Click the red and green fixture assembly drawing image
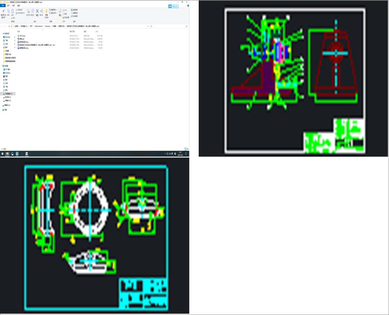The image size is (389, 315). point(293,78)
